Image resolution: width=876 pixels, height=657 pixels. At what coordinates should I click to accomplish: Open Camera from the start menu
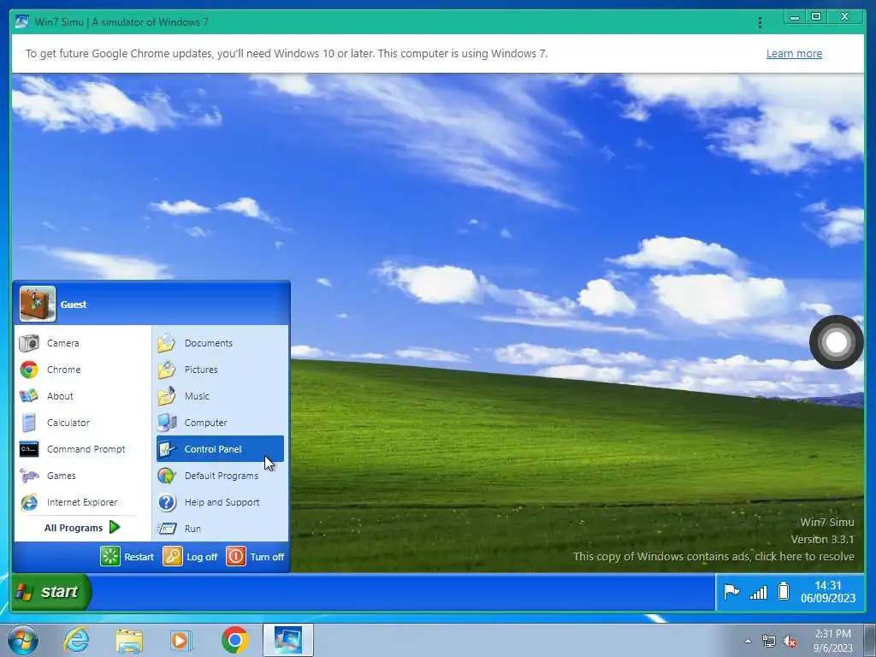[x=81, y=343]
